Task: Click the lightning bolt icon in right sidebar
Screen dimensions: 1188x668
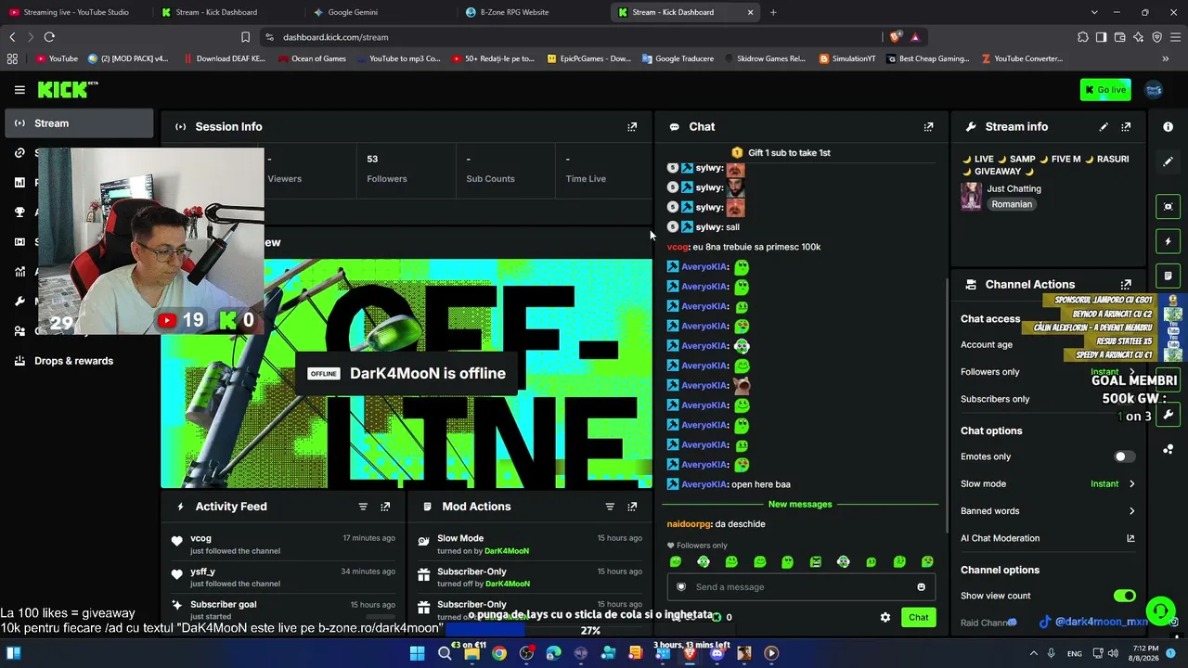Action: (x=1168, y=241)
